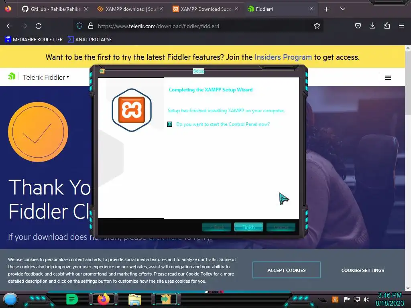411x308 pixels.
Task: Click the Cancel button in XAMPP Setup
Action: (281, 227)
